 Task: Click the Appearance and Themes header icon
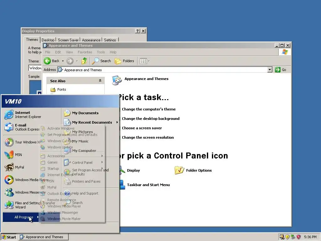pyautogui.click(x=117, y=80)
